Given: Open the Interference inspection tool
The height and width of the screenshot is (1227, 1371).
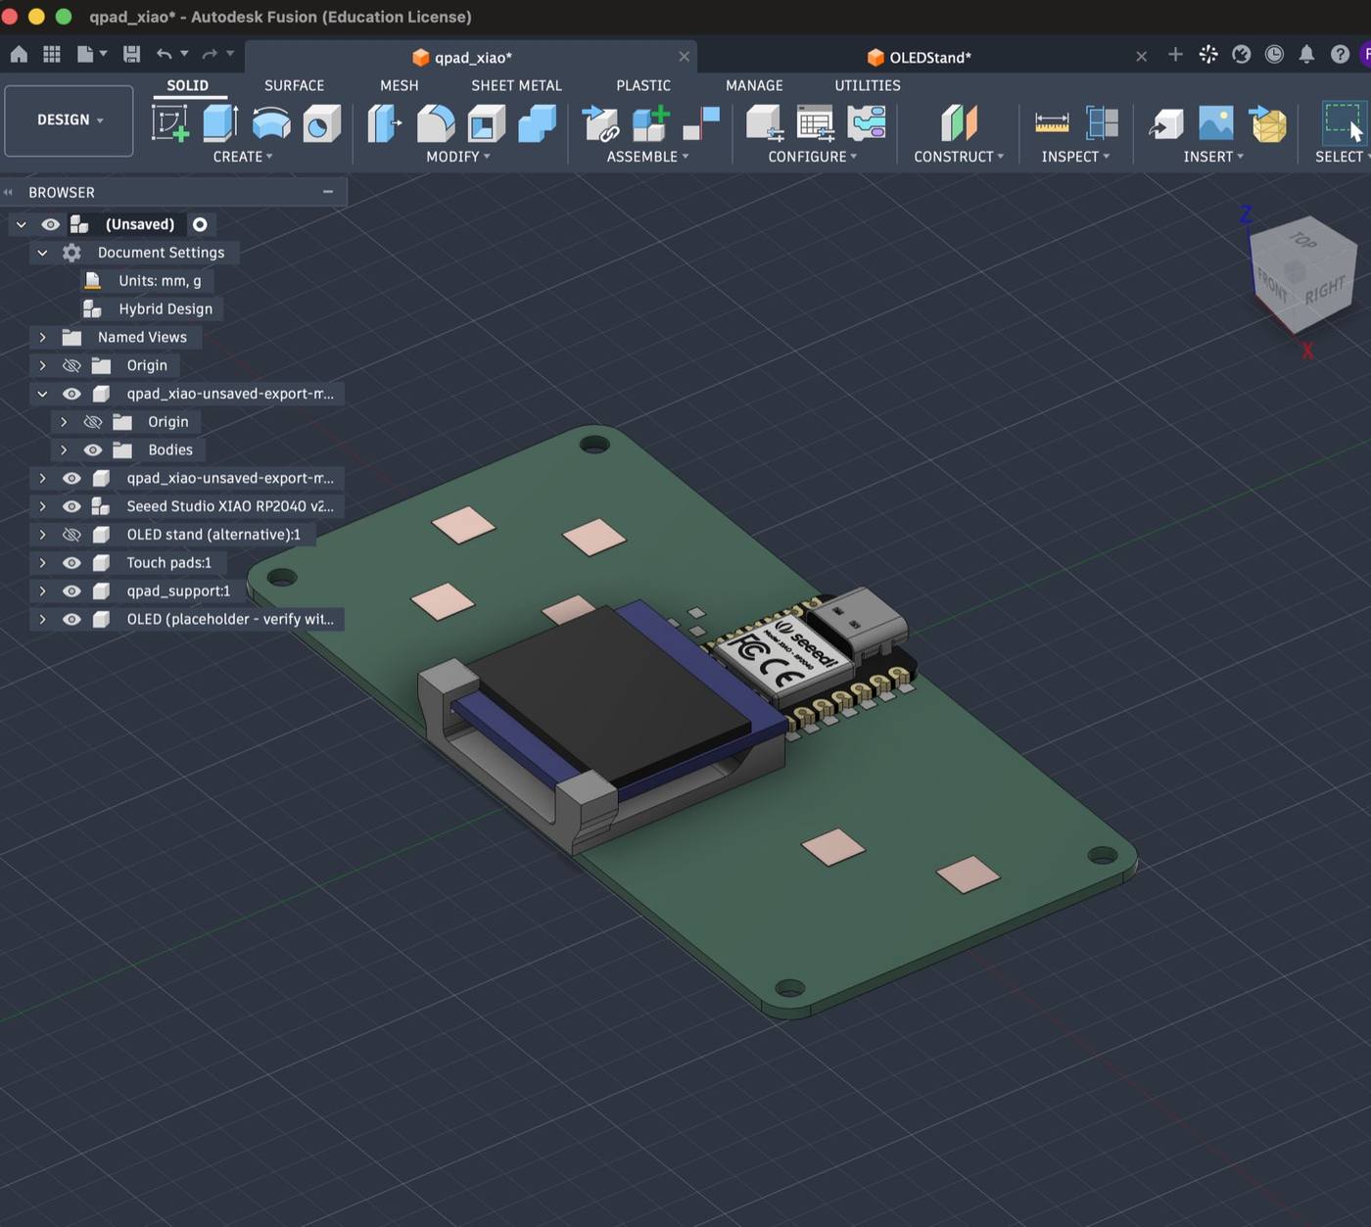Looking at the screenshot, I should pyautogui.click(x=1103, y=123).
